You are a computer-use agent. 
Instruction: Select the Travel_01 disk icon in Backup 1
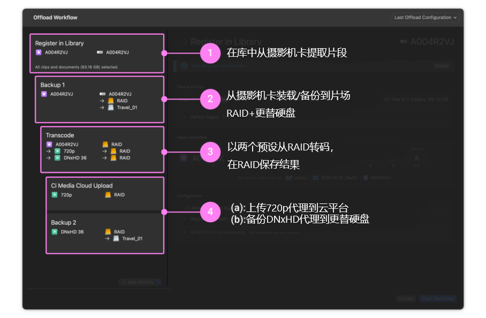pyautogui.click(x=110, y=108)
